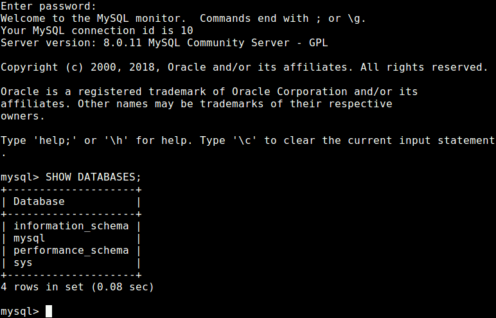The image size is (496, 318).
Task: Click the 'MySQL Community Server - GPL' text
Action: [238, 42]
